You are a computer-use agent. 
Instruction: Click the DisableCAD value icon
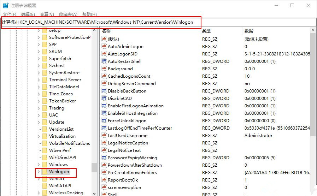[x=104, y=98]
